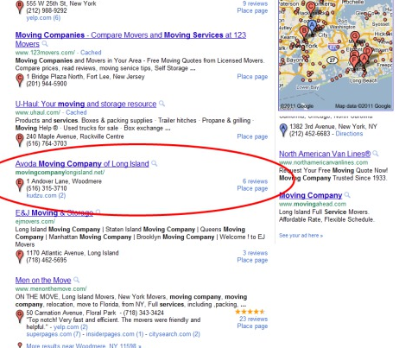
Task: Click the preview magnifier next to U-Haul result
Action: point(162,104)
